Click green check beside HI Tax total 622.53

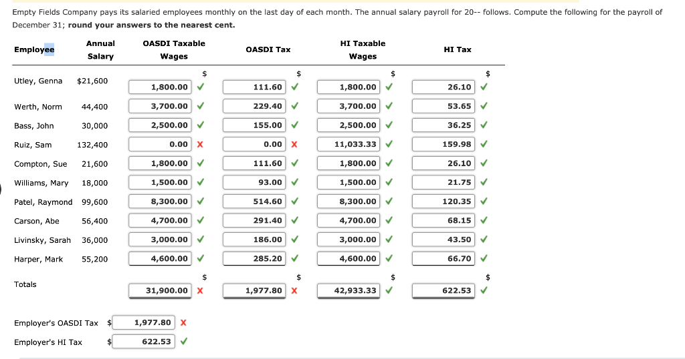click(x=484, y=290)
